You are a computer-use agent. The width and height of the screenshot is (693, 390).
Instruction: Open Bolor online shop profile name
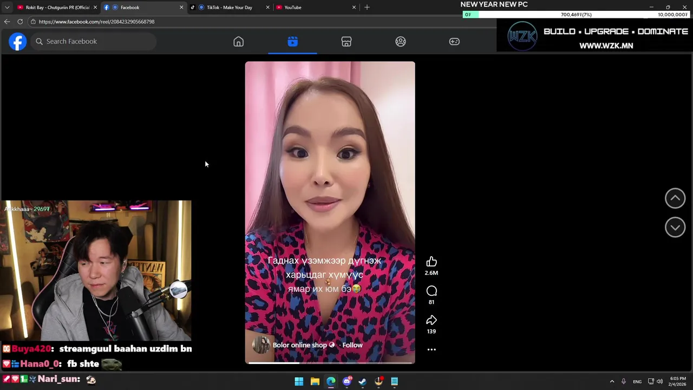pyautogui.click(x=300, y=345)
